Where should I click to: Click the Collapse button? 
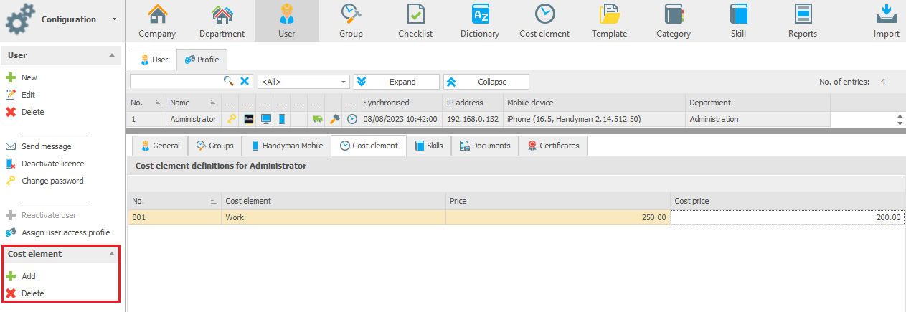pos(486,82)
